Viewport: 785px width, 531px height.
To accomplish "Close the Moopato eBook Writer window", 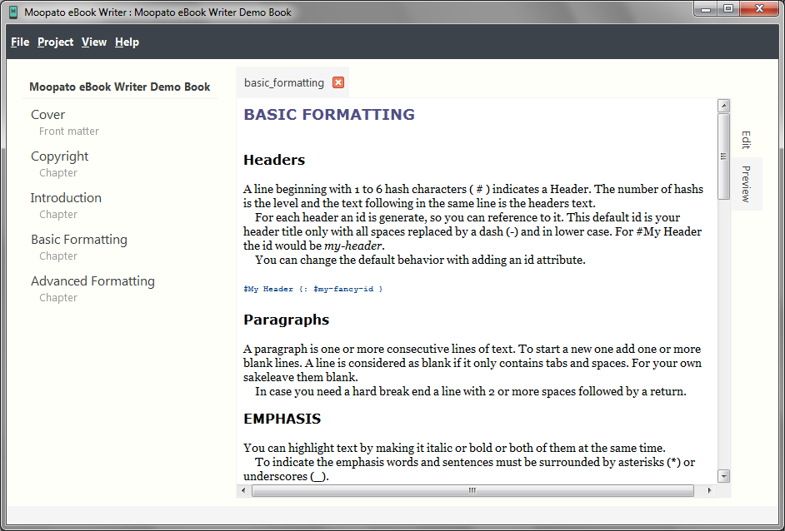I will (759, 9).
